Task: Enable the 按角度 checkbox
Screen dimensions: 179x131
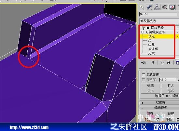Action: (x=143, y=80)
